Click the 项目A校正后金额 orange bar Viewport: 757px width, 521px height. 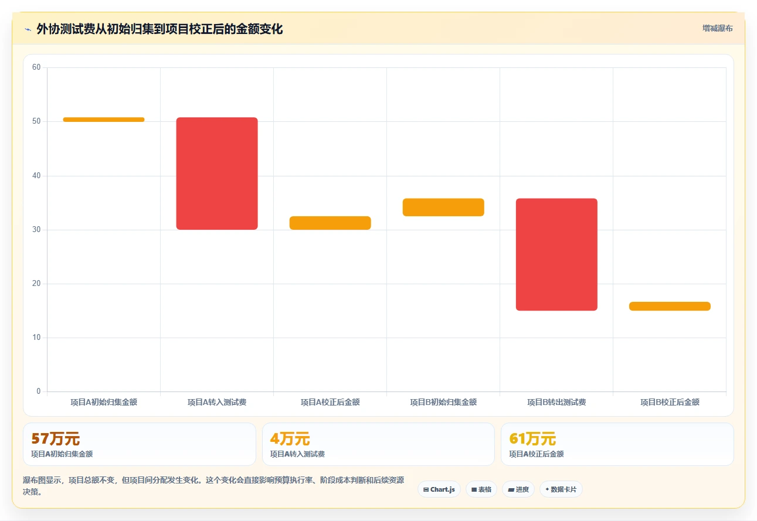tap(330, 223)
